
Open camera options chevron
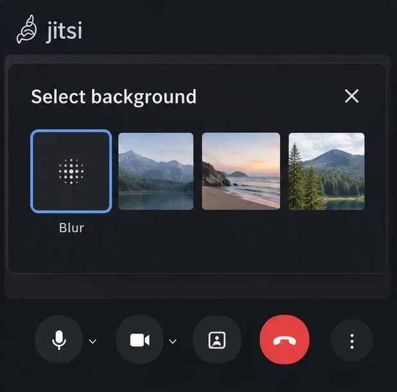(173, 341)
